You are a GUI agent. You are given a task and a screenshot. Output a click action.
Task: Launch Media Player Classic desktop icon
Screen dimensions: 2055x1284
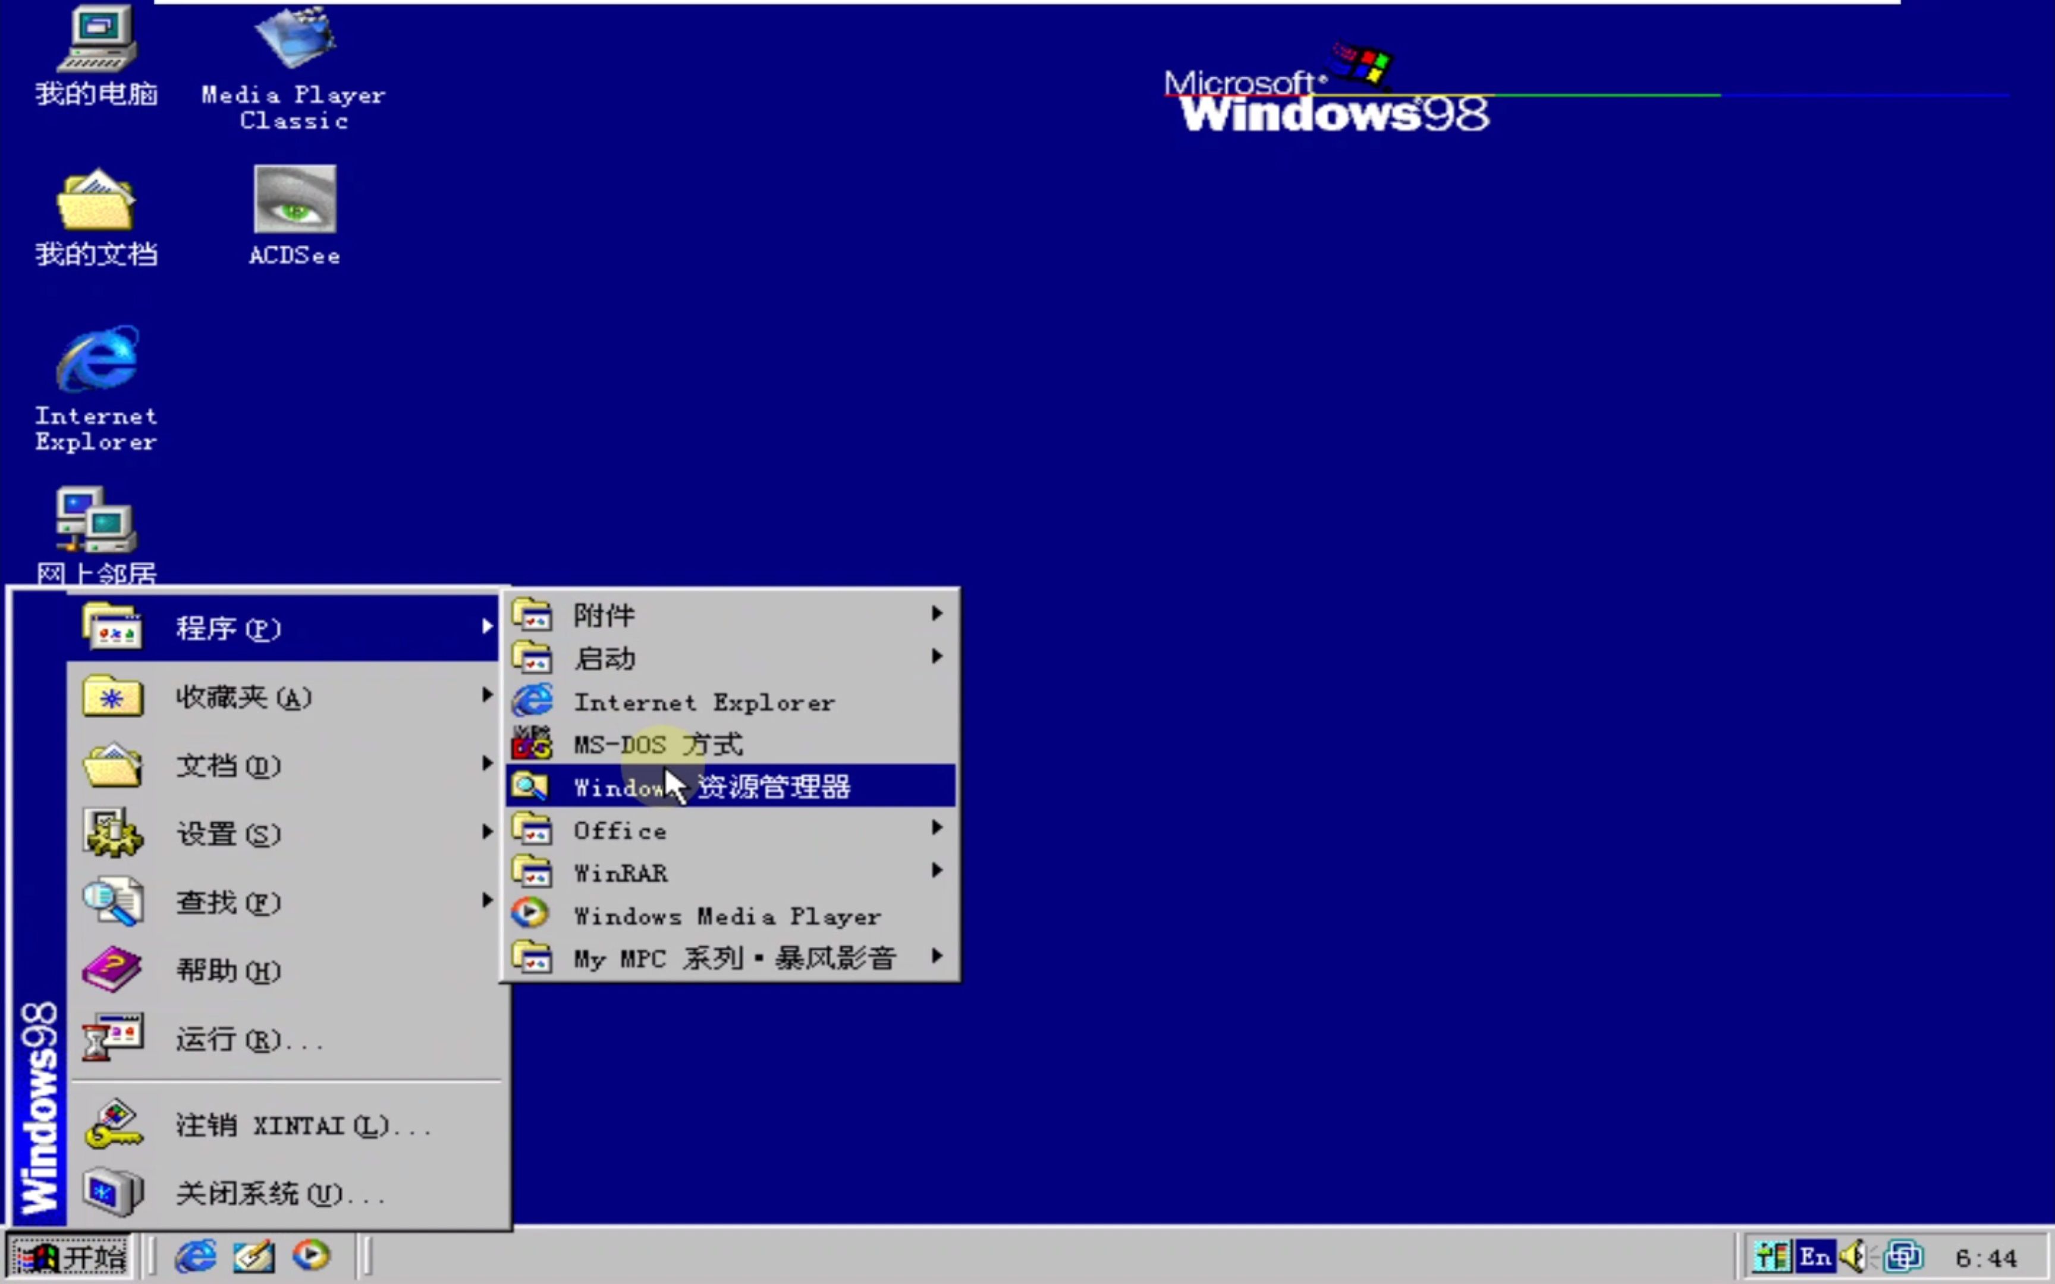[x=295, y=38]
